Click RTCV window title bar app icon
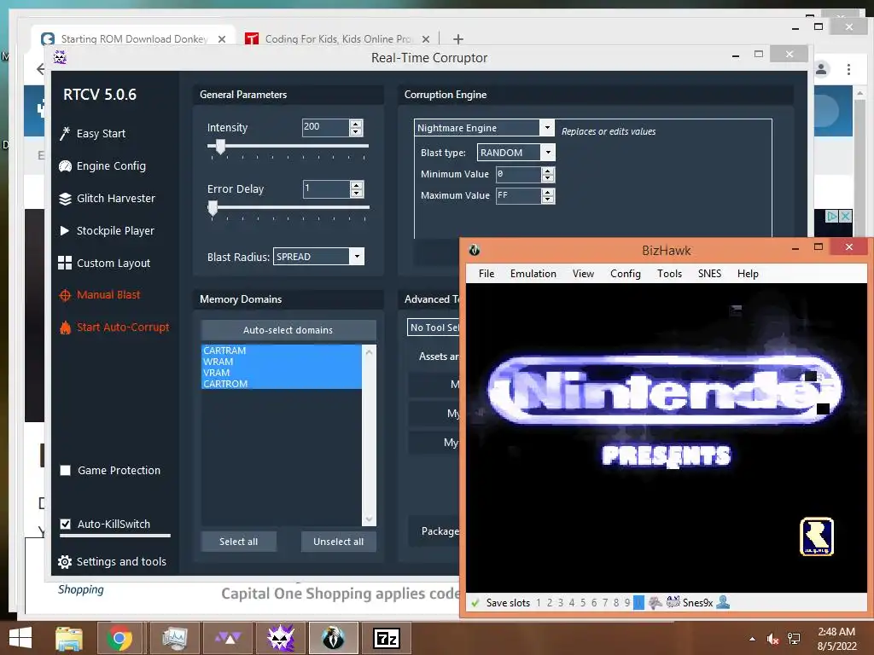Viewport: 874px width, 655px height. coord(60,57)
